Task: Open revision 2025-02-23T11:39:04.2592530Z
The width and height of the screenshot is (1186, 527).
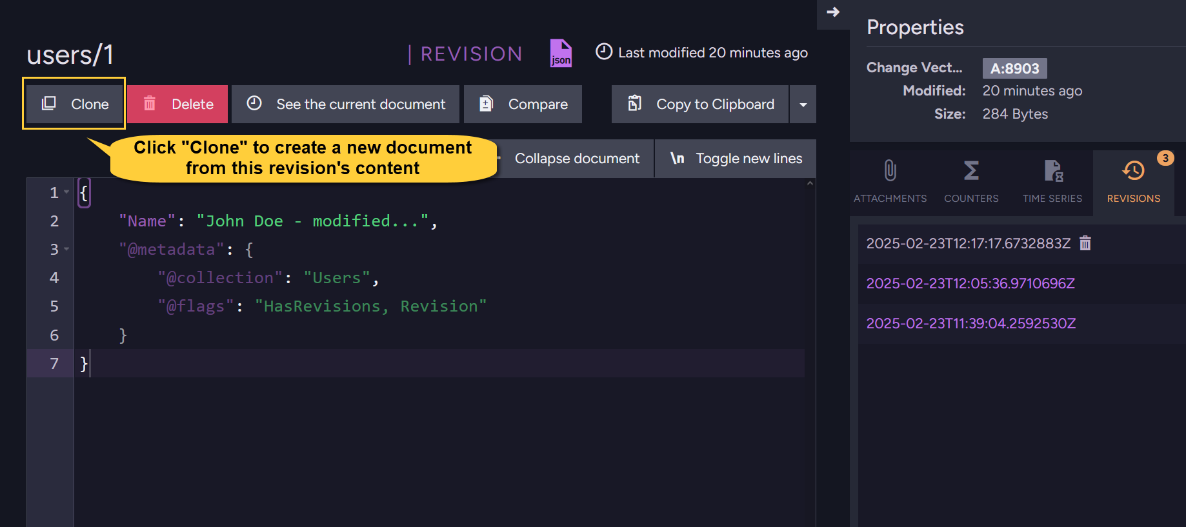Action: tap(971, 323)
